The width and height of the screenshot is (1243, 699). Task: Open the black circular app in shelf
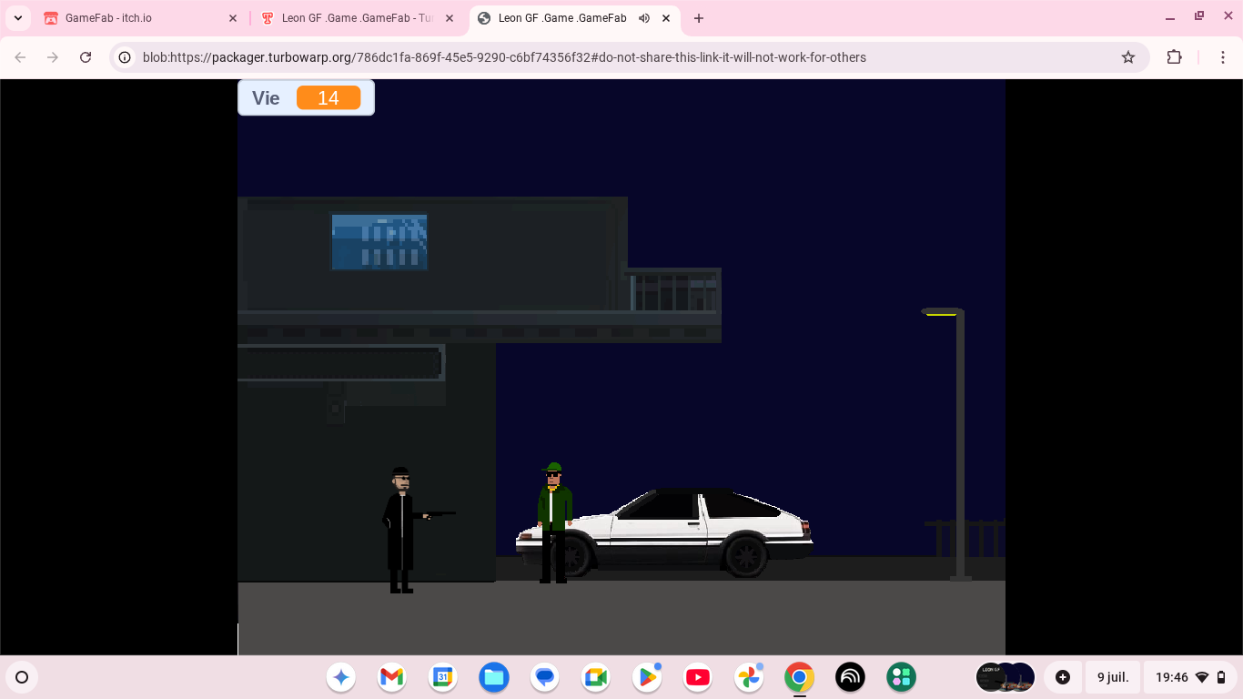851,677
